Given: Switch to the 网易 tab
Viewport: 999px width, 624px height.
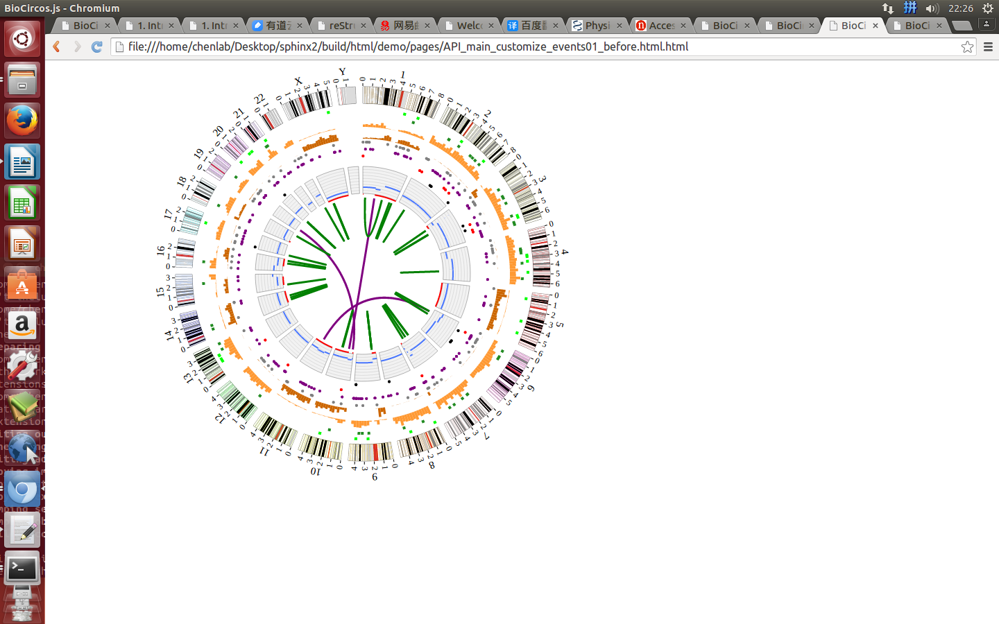Looking at the screenshot, I should 405,25.
